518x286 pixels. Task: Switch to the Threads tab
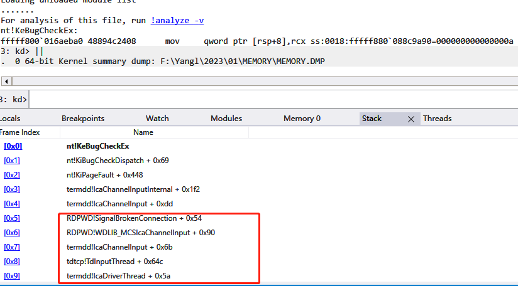coord(437,119)
